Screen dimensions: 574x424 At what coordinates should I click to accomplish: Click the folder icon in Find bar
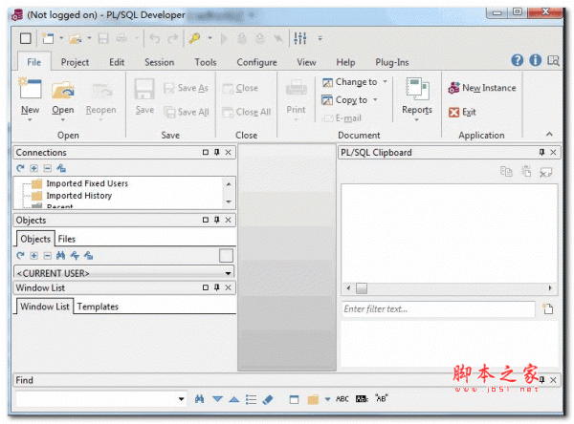pos(313,399)
